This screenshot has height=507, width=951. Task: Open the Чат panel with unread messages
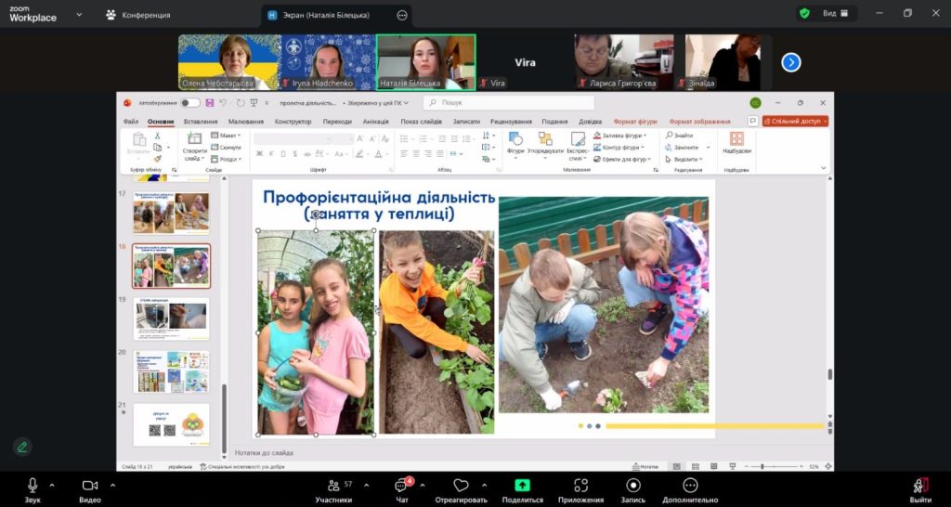pyautogui.click(x=402, y=486)
